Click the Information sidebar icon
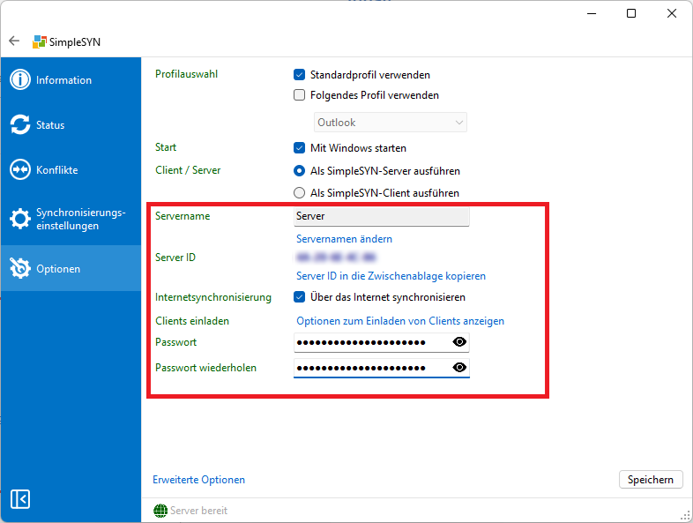 point(20,80)
